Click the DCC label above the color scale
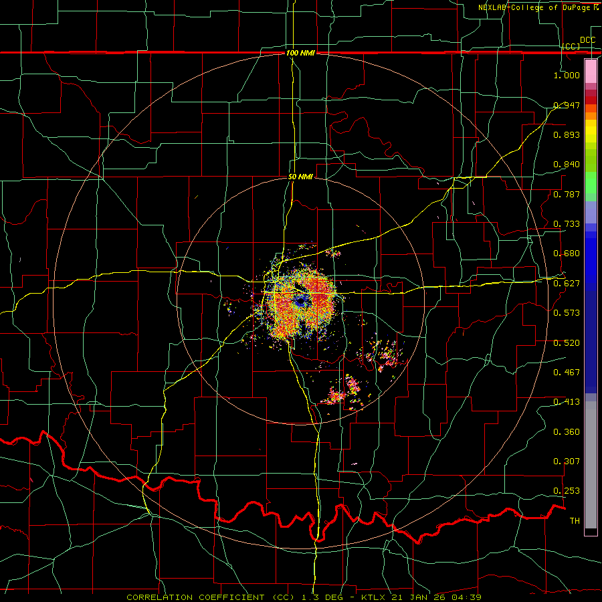This screenshot has width=602, height=602. coord(587,40)
